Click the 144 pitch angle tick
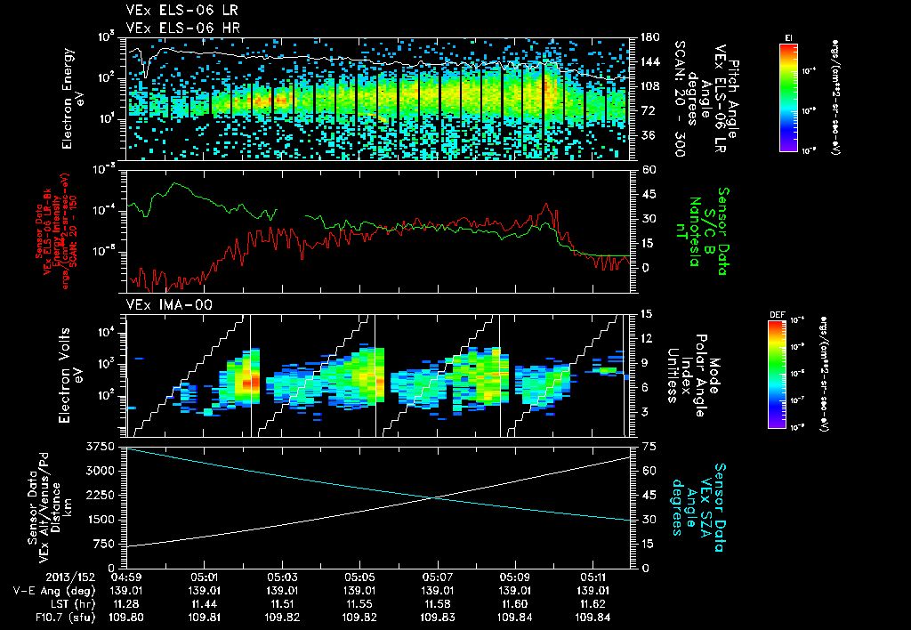 pos(650,61)
